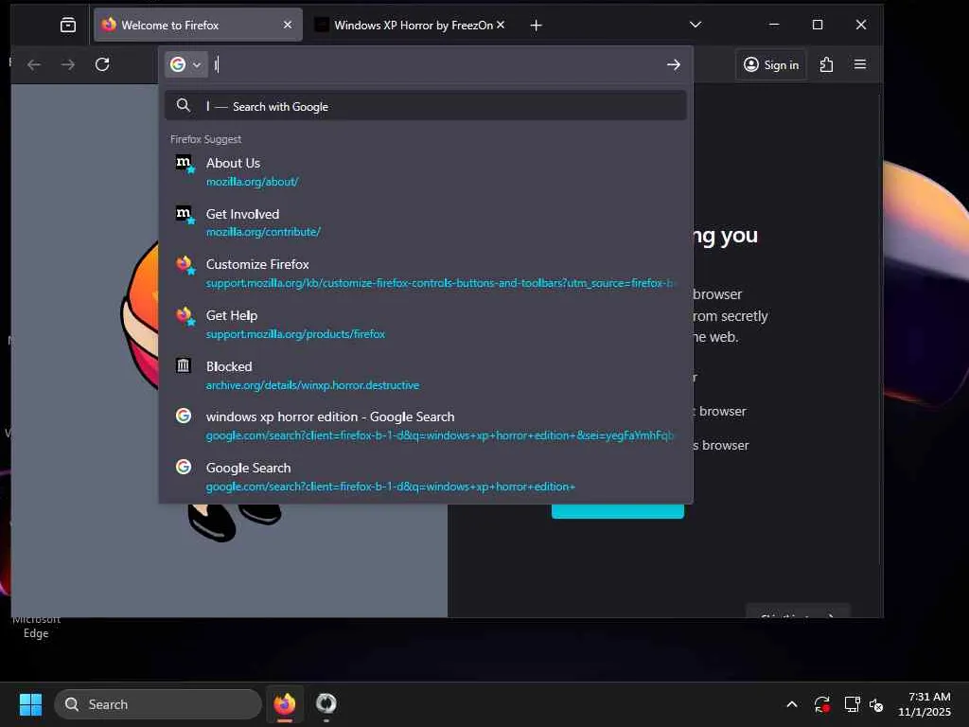
Task: Click the Firefox icon beside Get Help
Action: [x=185, y=316]
